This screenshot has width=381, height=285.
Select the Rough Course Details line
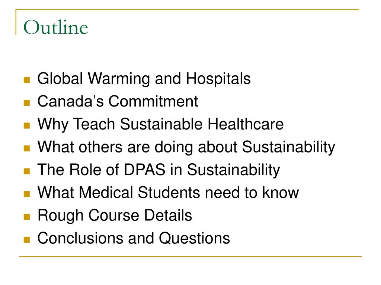[115, 216]
